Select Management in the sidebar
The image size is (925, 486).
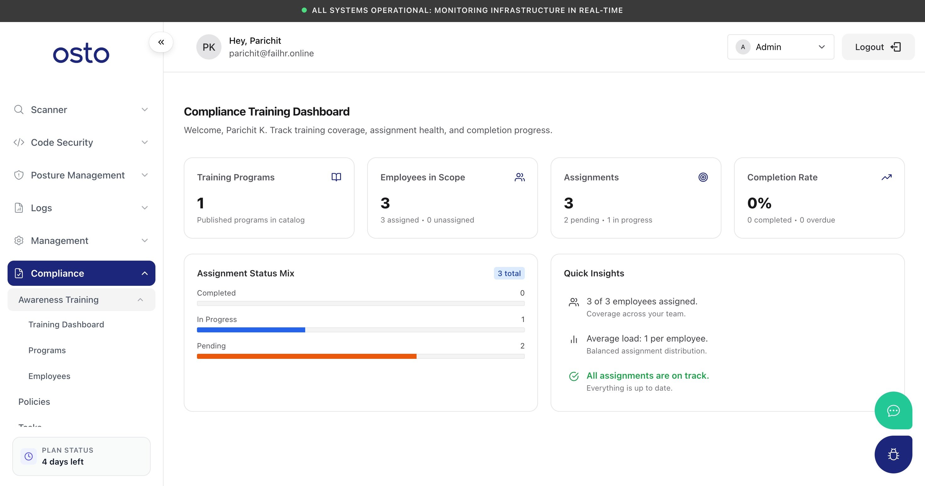[x=81, y=240]
